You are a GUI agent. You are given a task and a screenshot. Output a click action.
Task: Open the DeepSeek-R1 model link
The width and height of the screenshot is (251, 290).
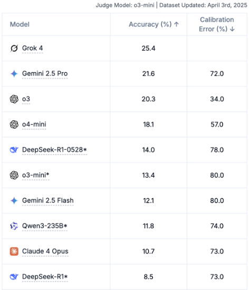[45, 277]
